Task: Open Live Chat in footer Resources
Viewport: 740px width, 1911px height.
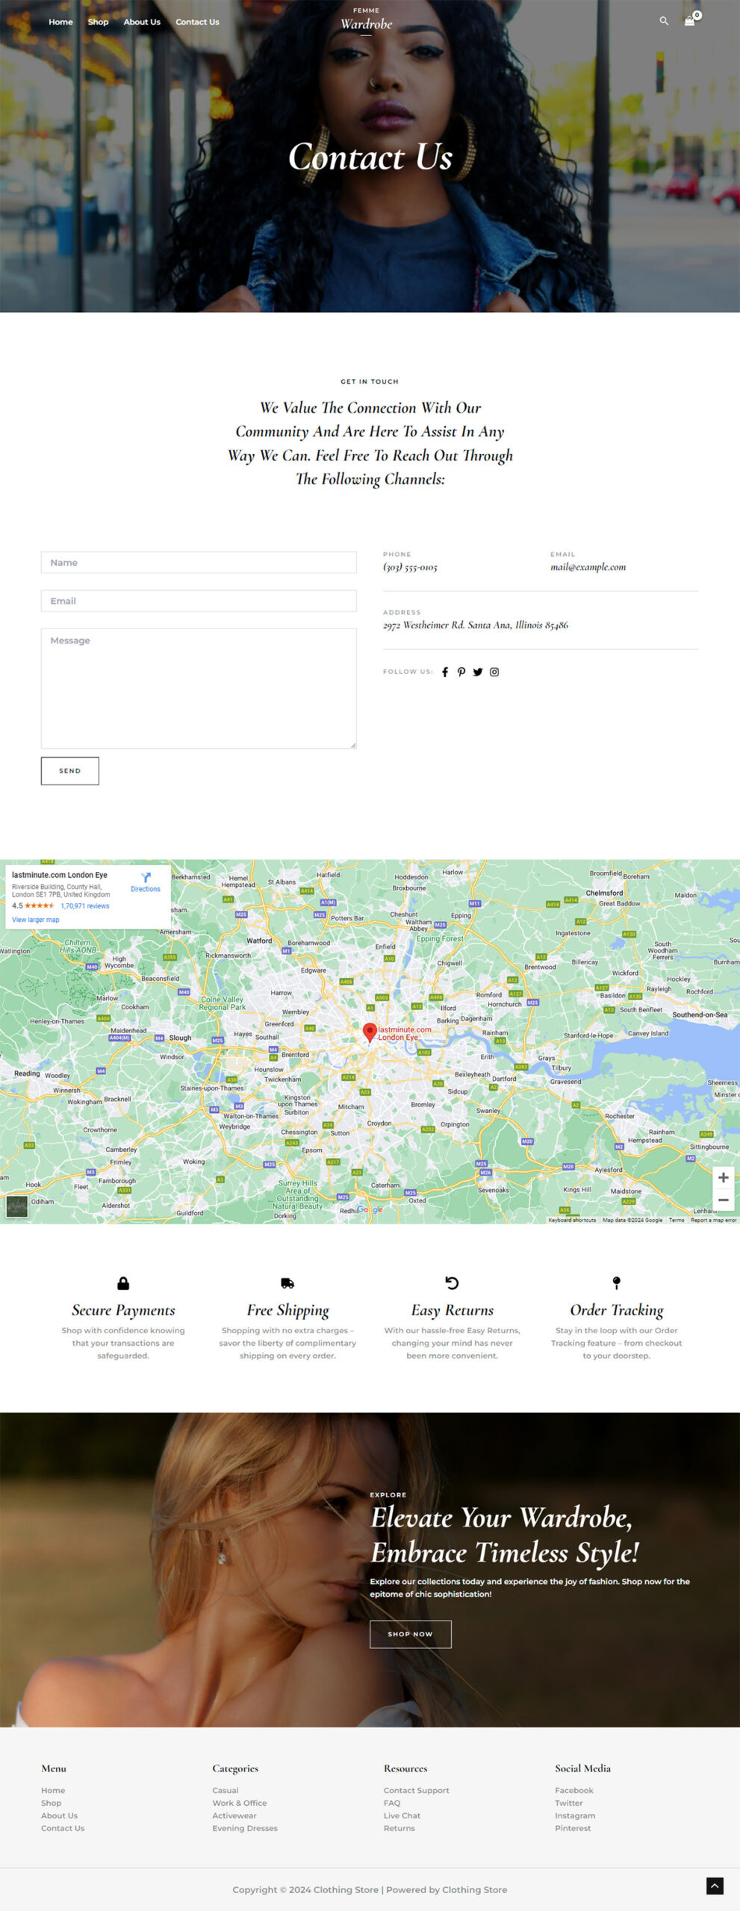Action: (402, 1815)
